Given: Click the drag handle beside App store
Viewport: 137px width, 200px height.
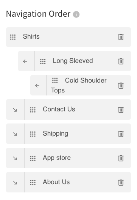Looking at the screenshot, I should click(33, 158).
